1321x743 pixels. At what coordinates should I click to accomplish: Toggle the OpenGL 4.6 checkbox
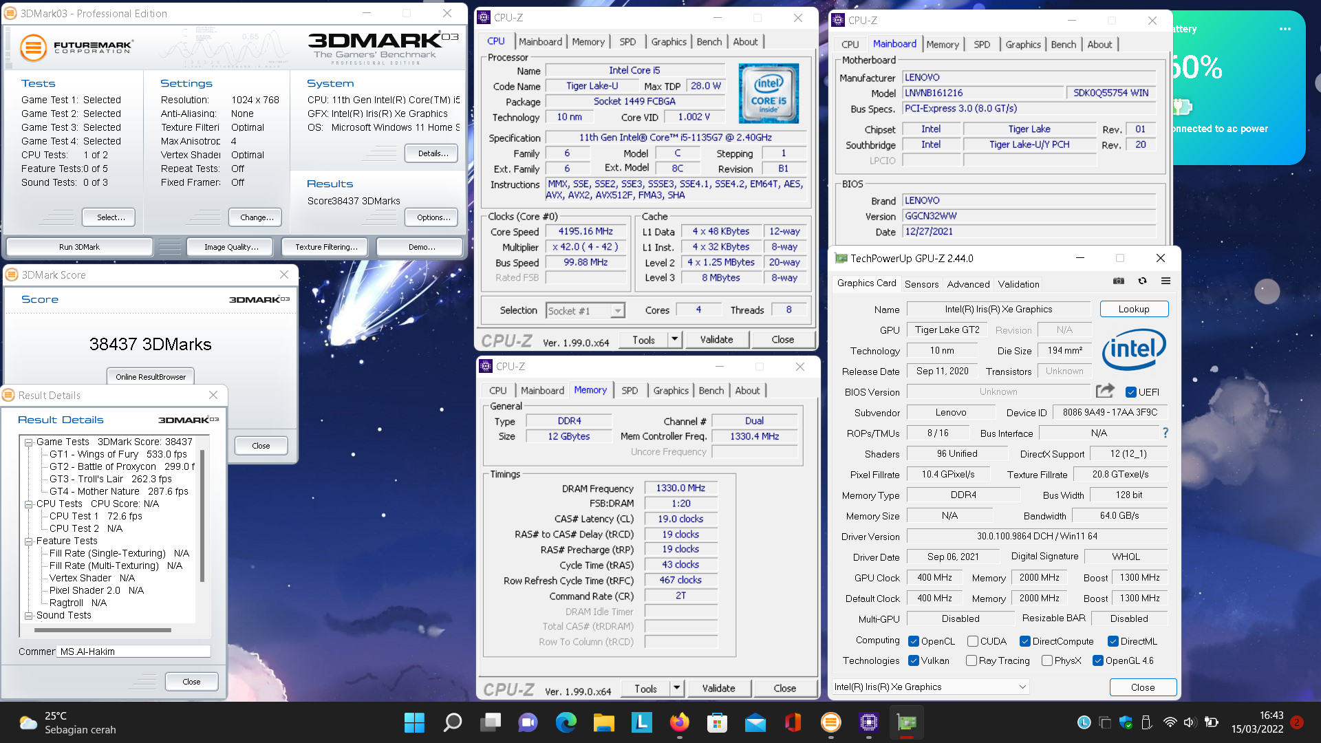(1097, 660)
